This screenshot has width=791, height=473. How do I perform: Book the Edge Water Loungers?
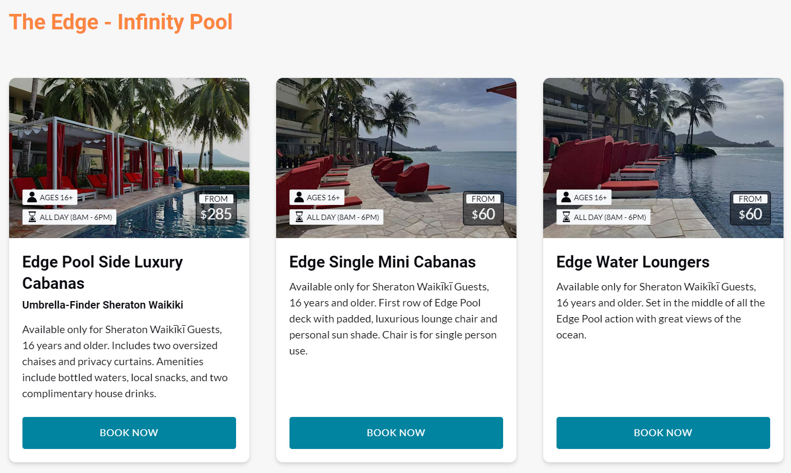click(x=663, y=432)
